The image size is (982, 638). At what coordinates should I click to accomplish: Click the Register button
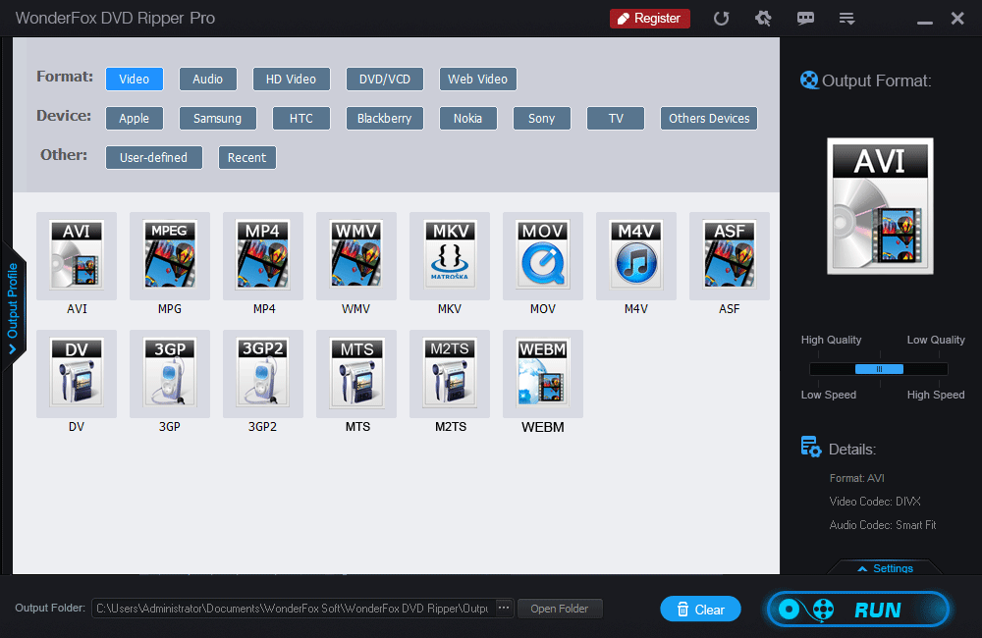click(x=650, y=18)
